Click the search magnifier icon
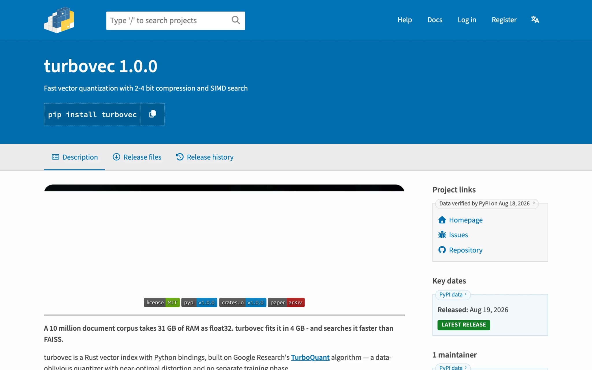The height and width of the screenshot is (370, 592). 236,20
